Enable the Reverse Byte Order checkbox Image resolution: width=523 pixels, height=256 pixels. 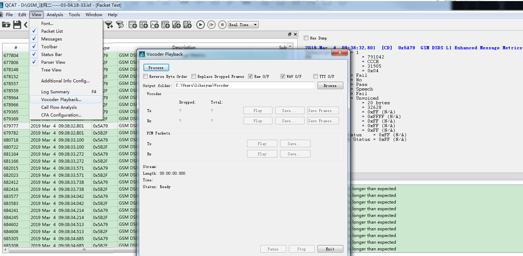(x=146, y=76)
